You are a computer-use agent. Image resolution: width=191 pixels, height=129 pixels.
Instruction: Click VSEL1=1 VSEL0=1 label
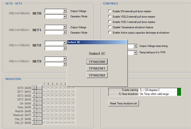(x=19, y=61)
